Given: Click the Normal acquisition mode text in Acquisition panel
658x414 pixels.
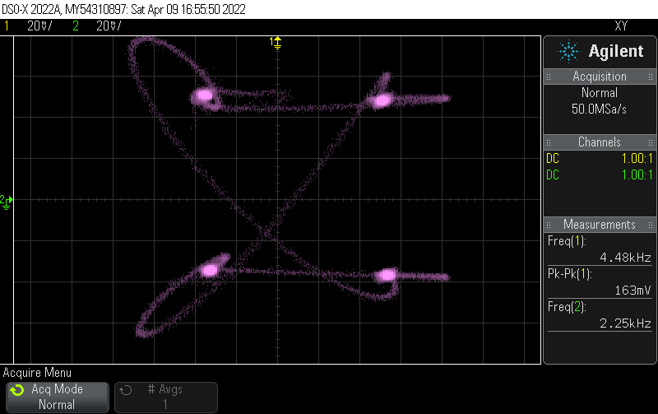Looking at the screenshot, I should pos(600,93).
